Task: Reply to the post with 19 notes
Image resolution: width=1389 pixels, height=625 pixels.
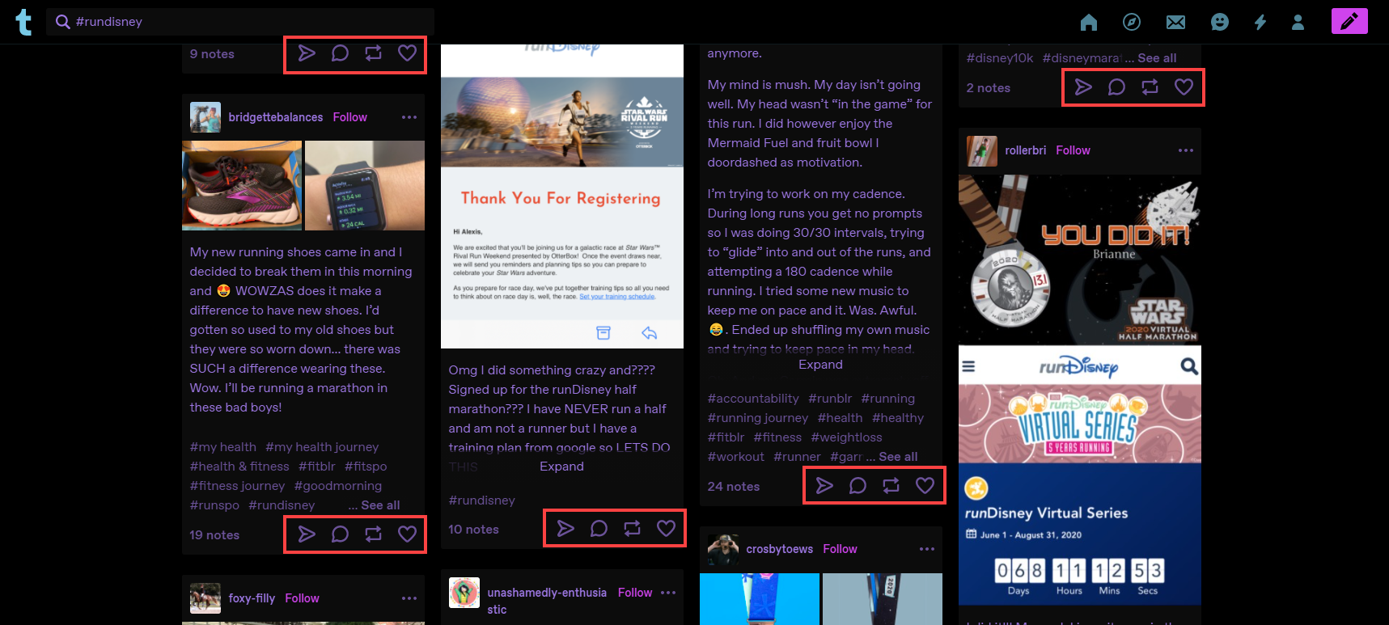Action: click(x=340, y=534)
